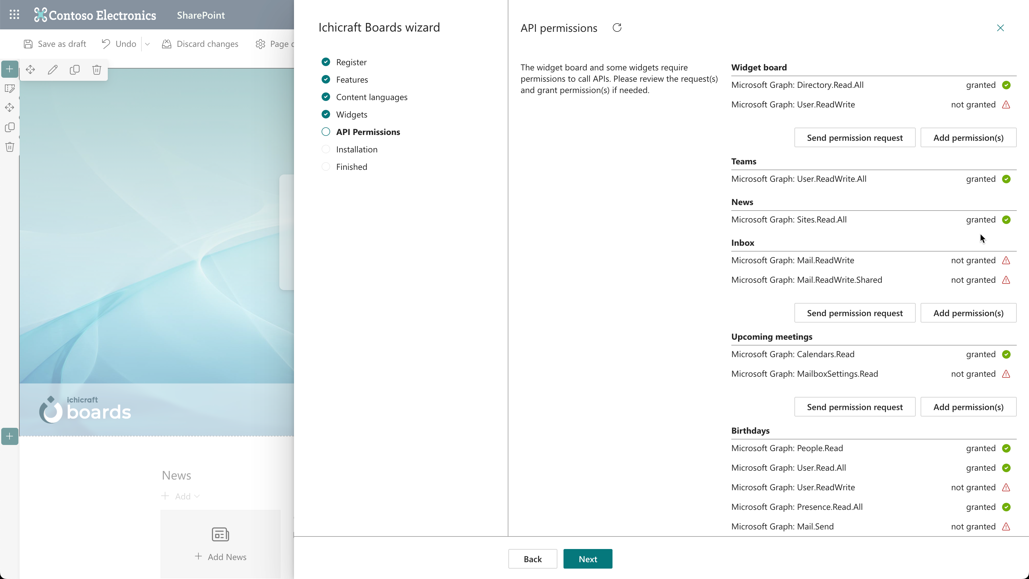Click the delete section icon in vertical sidebar
Image resolution: width=1029 pixels, height=579 pixels.
coord(9,147)
